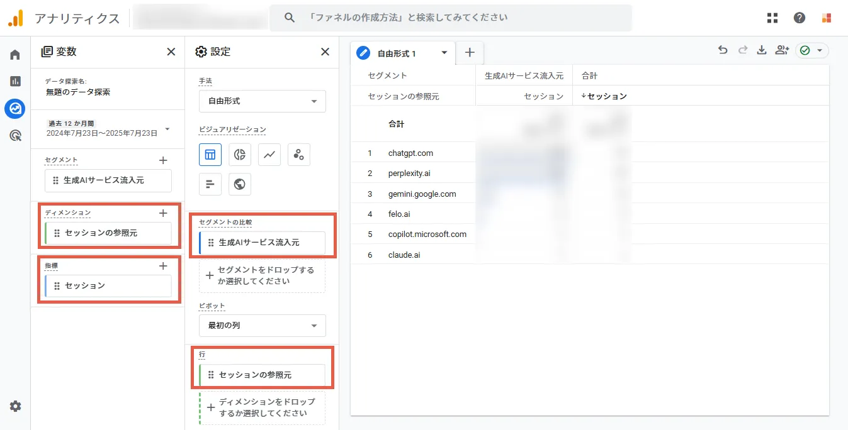The height and width of the screenshot is (430, 848).
Task: Click the gemini.google.com row
Action: coord(422,194)
